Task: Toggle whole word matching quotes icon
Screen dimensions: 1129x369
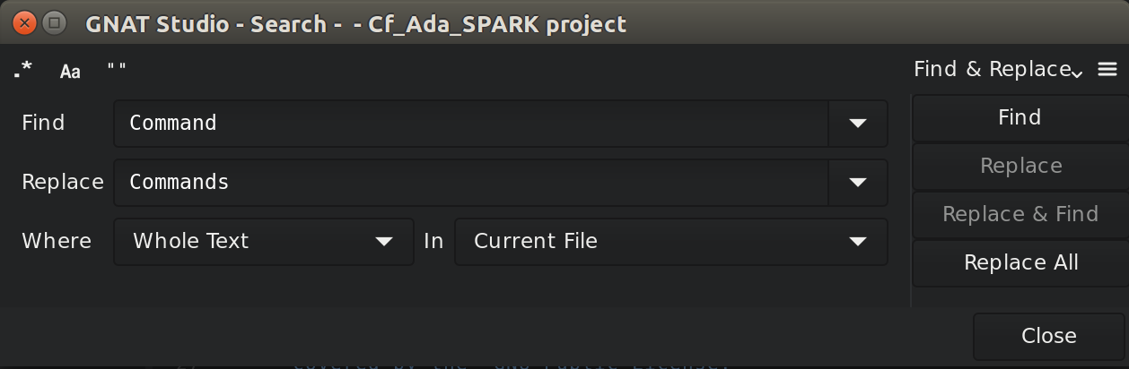Action: [x=117, y=69]
